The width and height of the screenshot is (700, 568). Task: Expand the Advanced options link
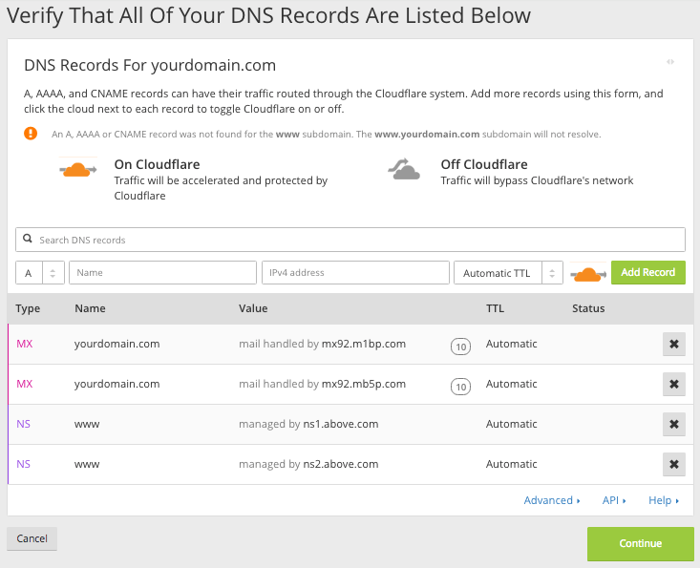tap(552, 500)
